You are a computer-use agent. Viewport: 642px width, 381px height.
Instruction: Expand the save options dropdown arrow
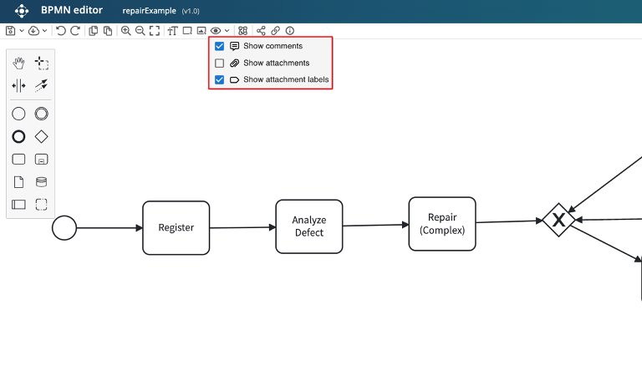point(21,31)
